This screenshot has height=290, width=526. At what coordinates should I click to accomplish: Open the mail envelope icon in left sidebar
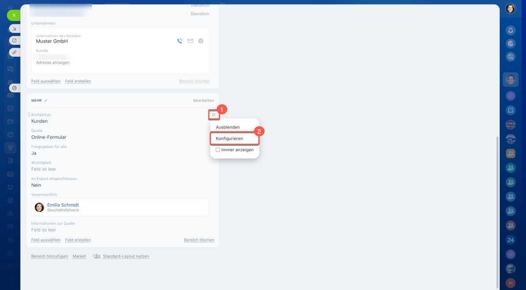click(10, 122)
